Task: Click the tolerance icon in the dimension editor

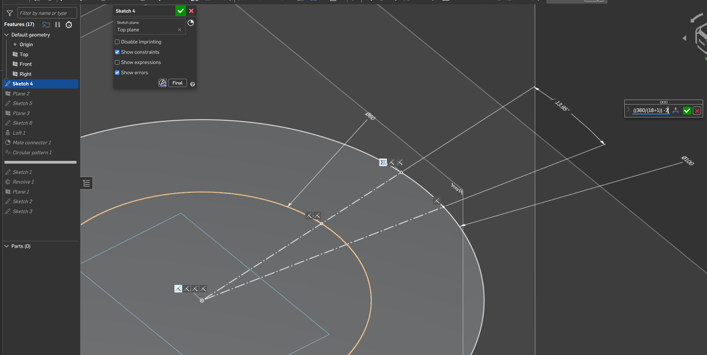Action: point(676,110)
